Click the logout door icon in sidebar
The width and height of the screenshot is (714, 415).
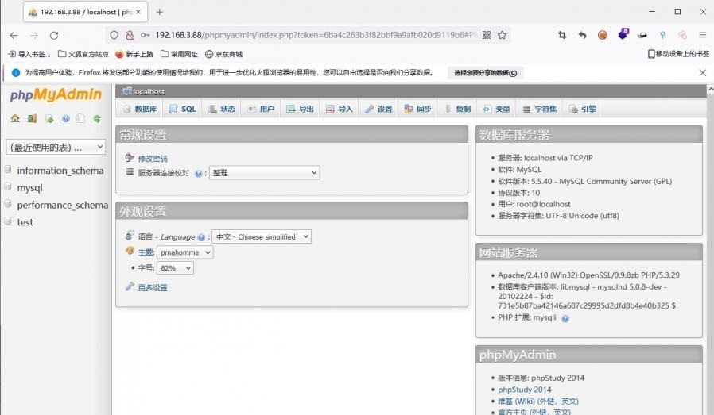32,119
